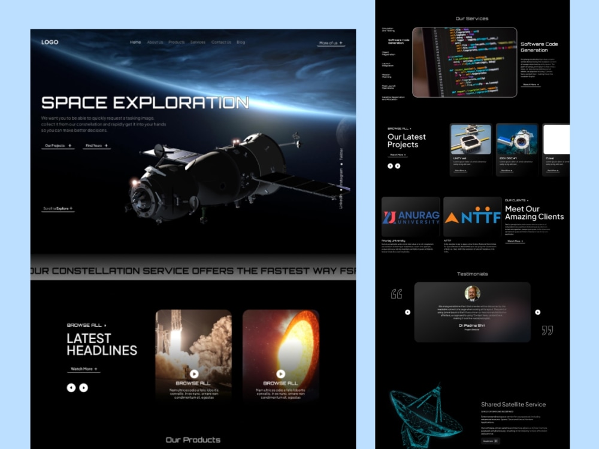Screen dimensions: 599x449
Task: Click the LOGO in the header
Action: tap(50, 42)
